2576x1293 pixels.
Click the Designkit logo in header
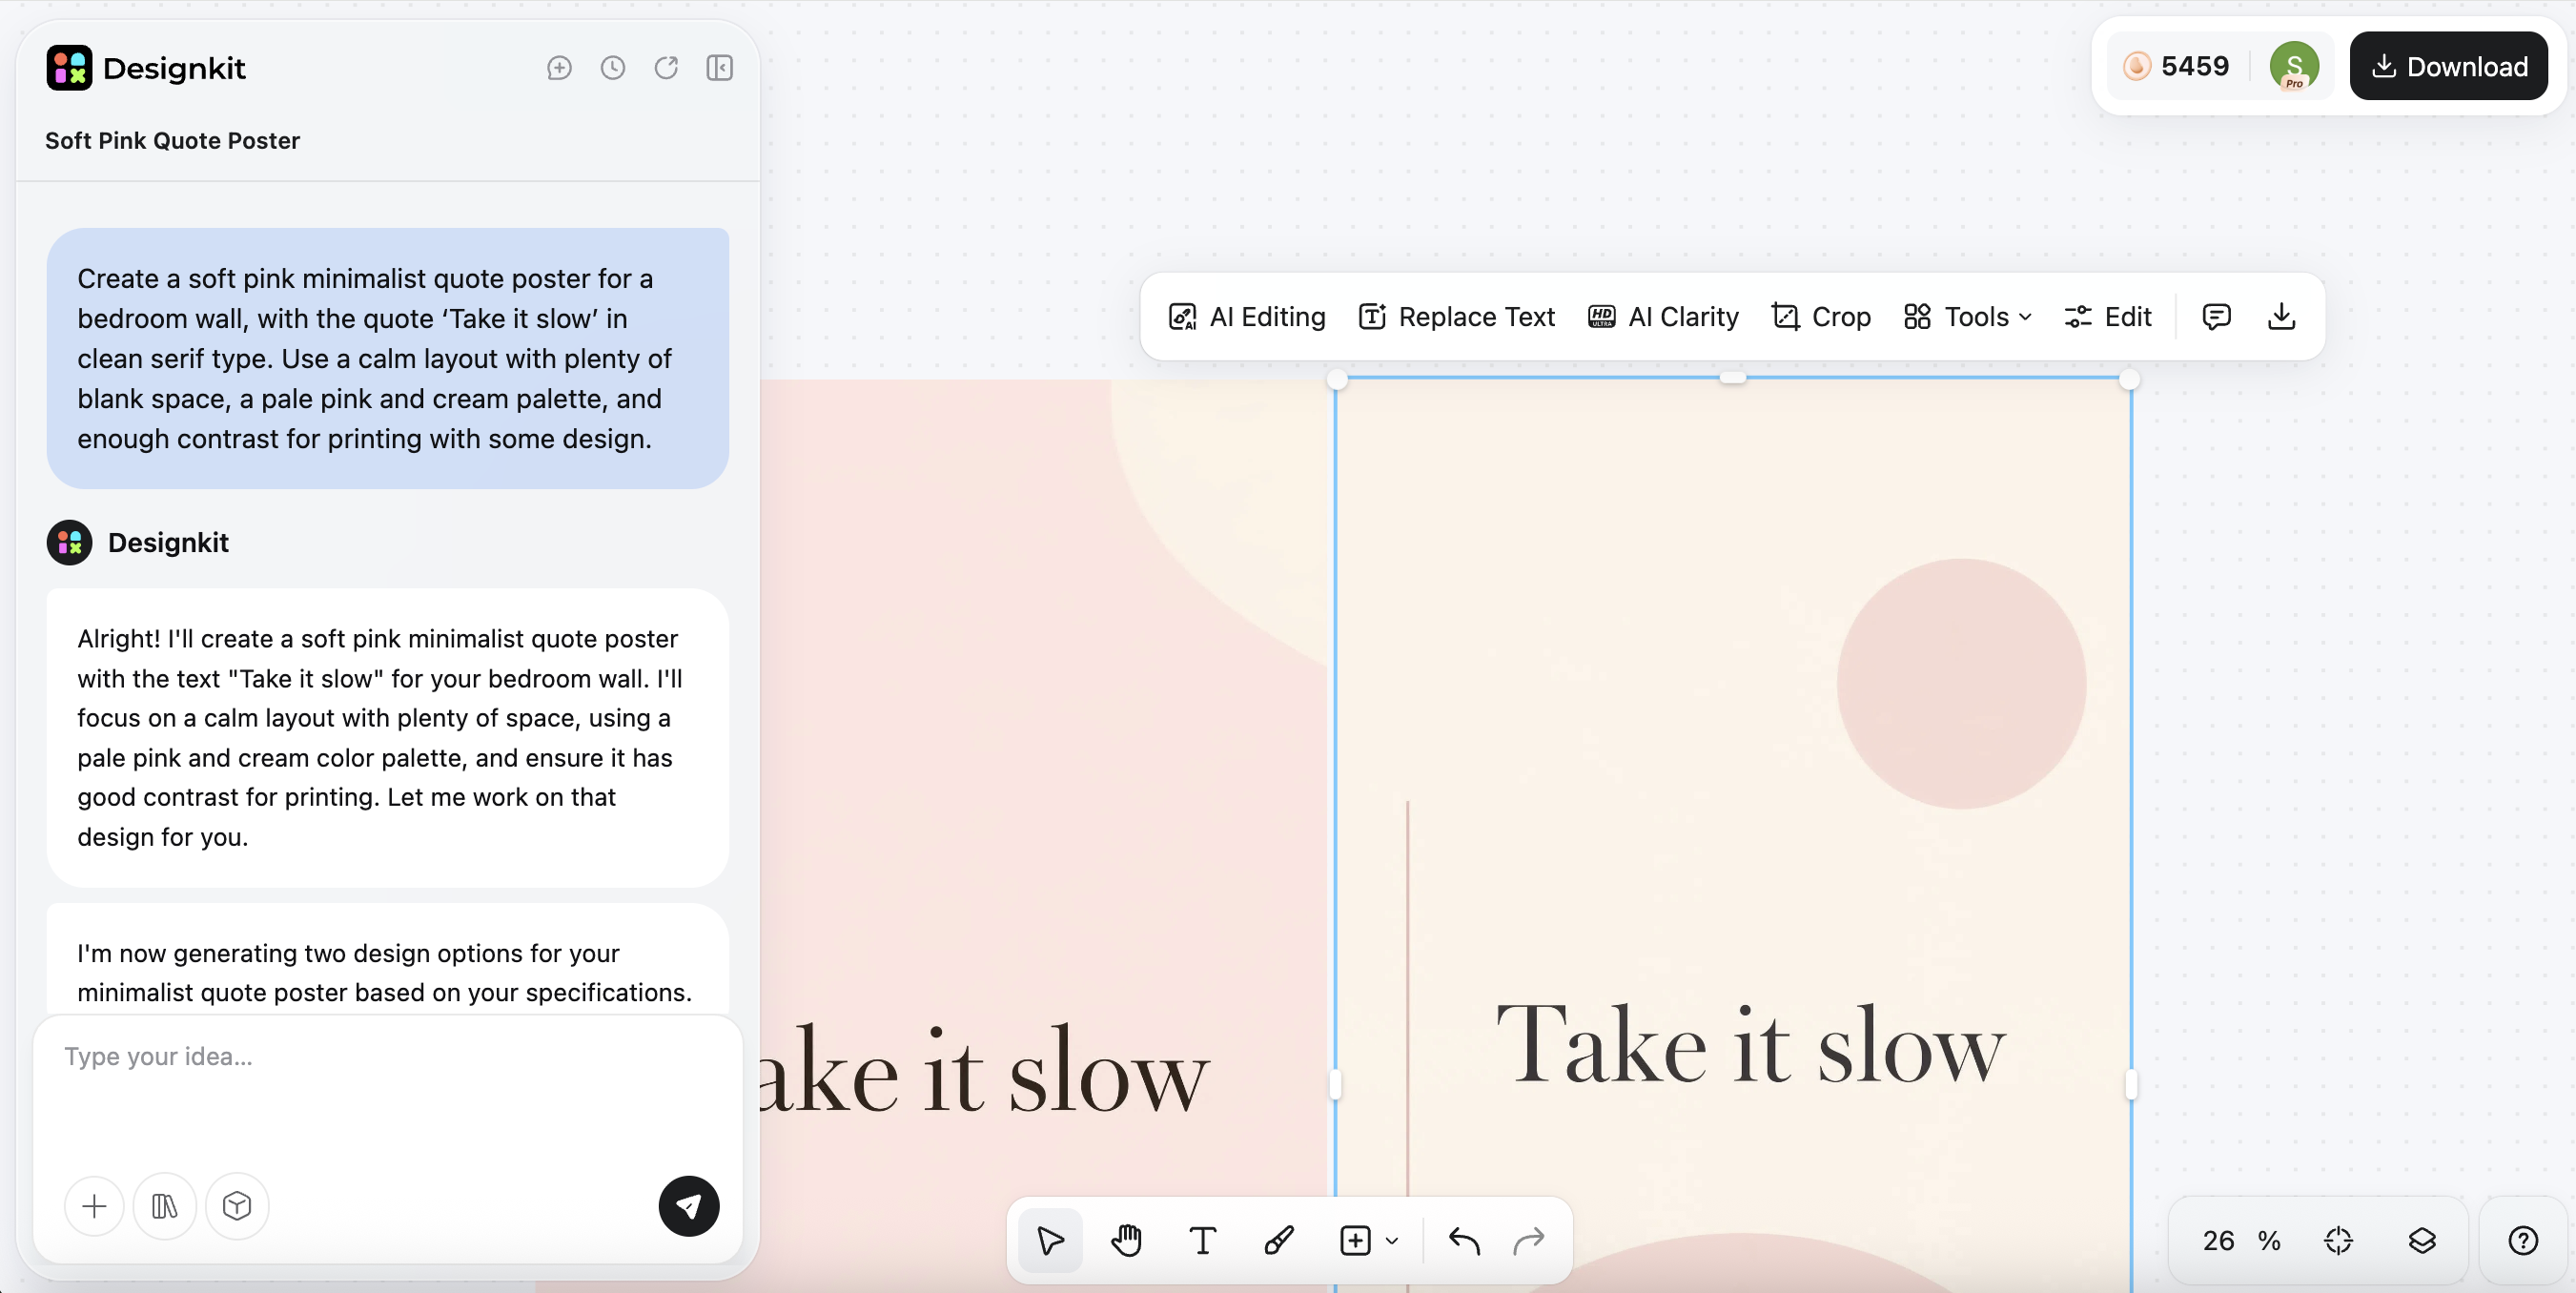[145, 68]
